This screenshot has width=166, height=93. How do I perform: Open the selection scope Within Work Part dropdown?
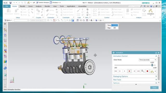tap(38, 20)
